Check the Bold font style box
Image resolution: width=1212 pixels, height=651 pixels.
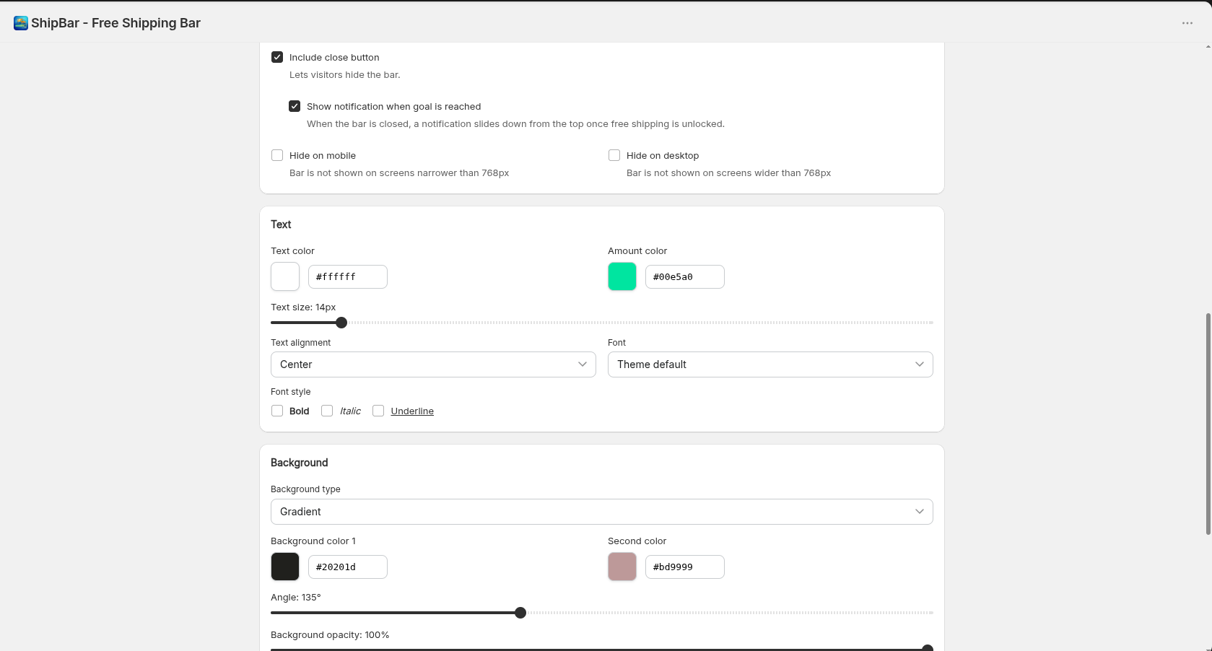tap(277, 411)
